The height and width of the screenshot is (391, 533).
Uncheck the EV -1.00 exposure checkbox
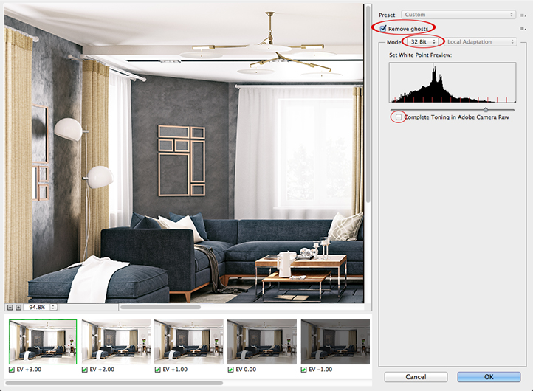(x=303, y=370)
